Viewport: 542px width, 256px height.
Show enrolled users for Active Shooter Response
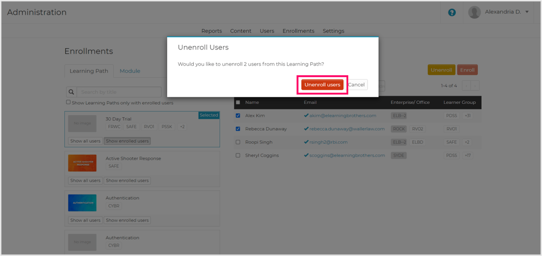coord(127,180)
